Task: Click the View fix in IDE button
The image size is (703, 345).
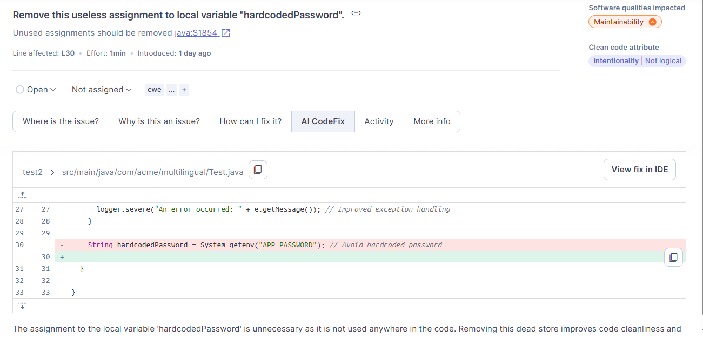Action: click(x=640, y=170)
